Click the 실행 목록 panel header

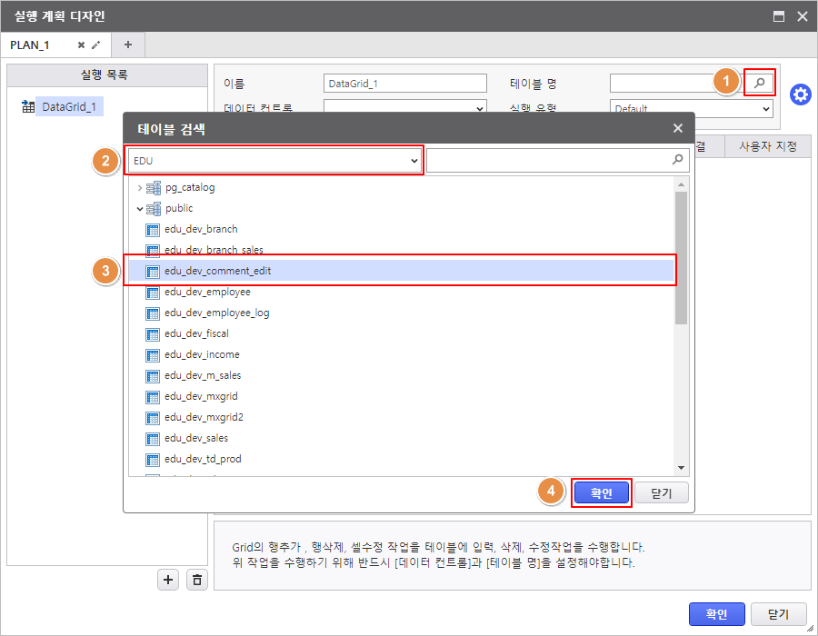(107, 75)
